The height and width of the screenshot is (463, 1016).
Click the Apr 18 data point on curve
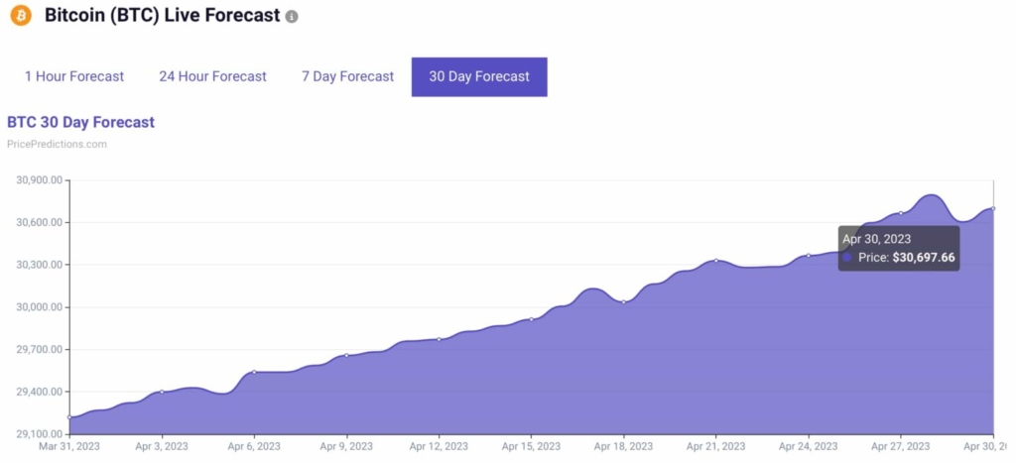pos(623,301)
